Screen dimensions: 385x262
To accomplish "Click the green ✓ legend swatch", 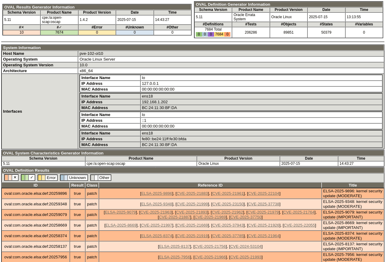I will point(28,177).
